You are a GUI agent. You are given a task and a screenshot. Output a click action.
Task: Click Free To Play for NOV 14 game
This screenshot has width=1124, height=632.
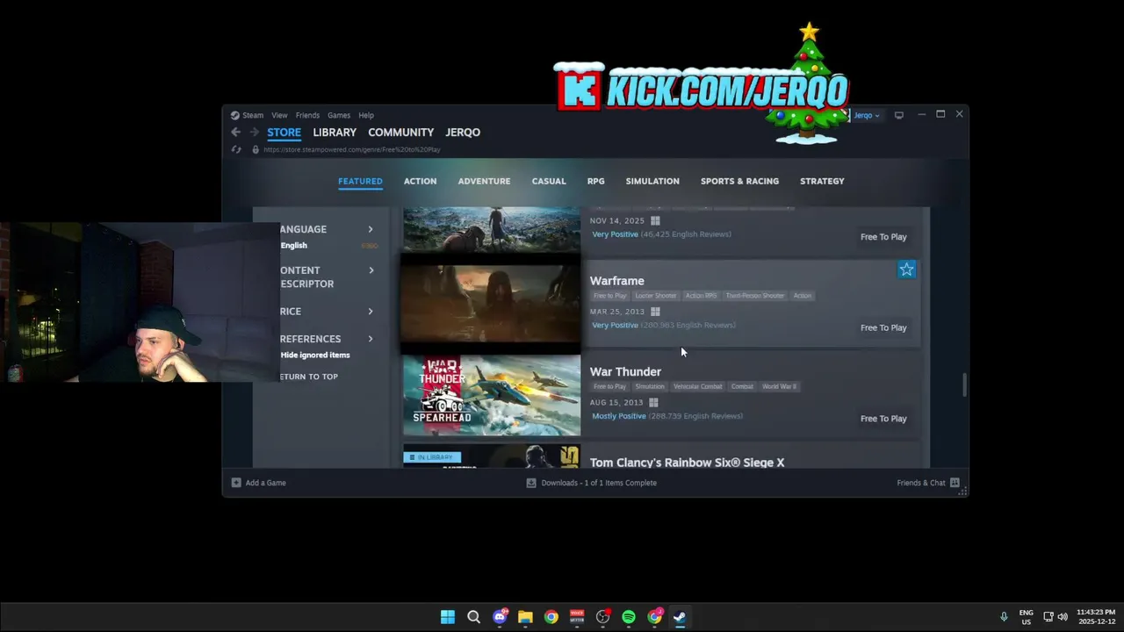(x=883, y=237)
